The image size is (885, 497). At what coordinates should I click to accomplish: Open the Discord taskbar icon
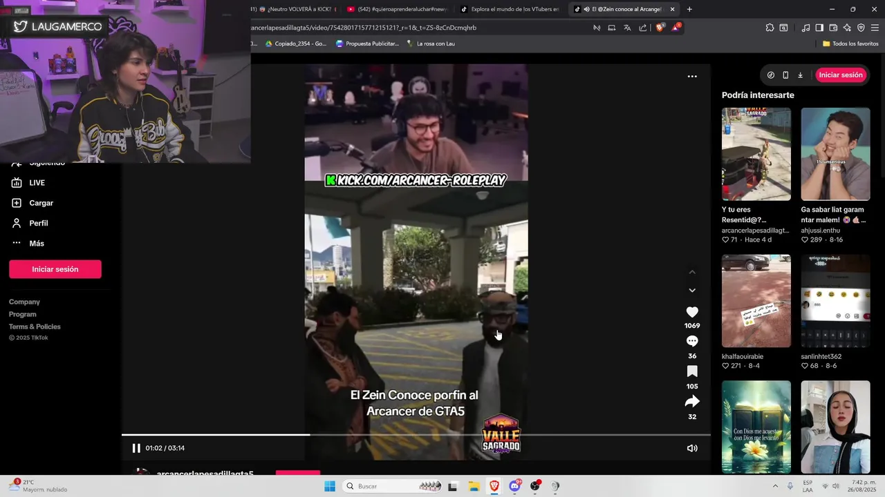[515, 486]
